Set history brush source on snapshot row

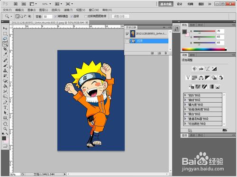point(127,34)
